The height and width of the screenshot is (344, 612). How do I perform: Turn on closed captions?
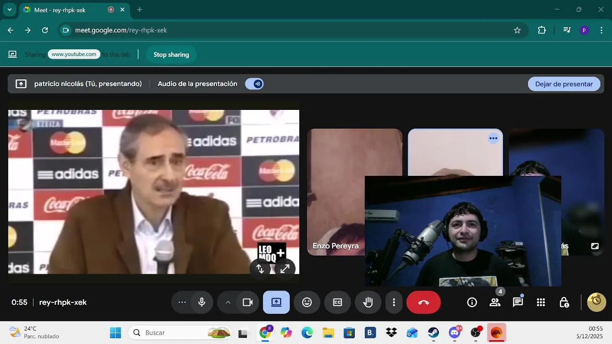click(x=338, y=302)
